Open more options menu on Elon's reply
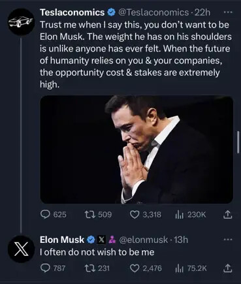 [x=228, y=240]
